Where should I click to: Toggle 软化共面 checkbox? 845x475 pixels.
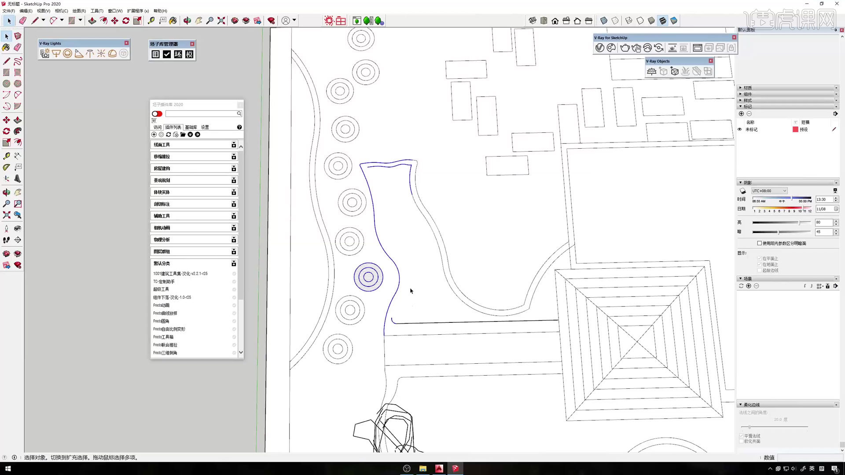[x=742, y=441]
